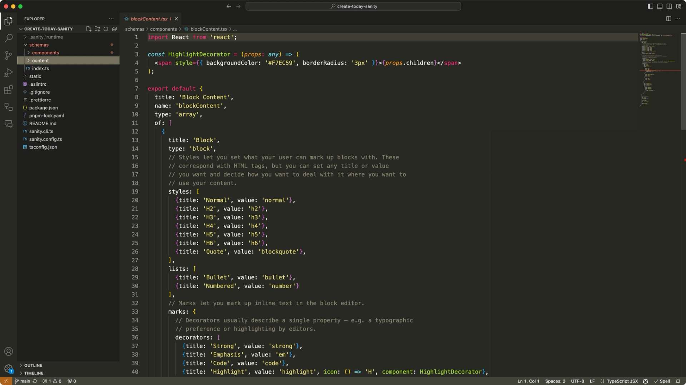This screenshot has width=686, height=385.
Task: Open the Extensions view
Action: (9, 90)
